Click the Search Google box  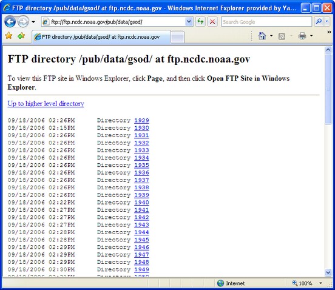[266, 22]
